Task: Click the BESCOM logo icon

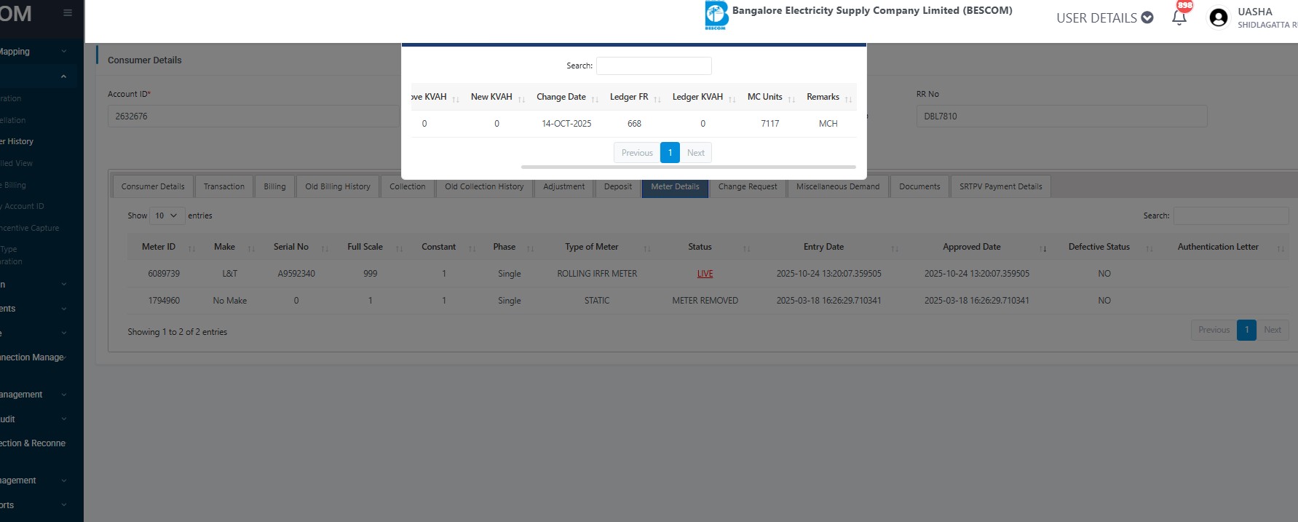Action: coord(716,15)
